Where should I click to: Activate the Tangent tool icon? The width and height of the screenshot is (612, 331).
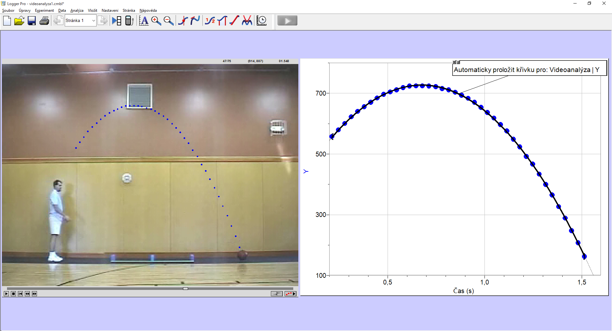195,21
